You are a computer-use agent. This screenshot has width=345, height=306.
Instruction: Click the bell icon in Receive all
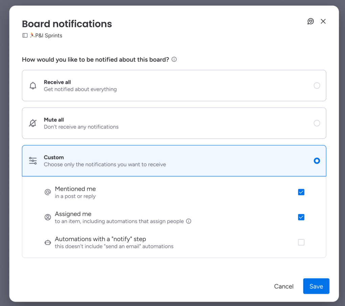coord(33,86)
